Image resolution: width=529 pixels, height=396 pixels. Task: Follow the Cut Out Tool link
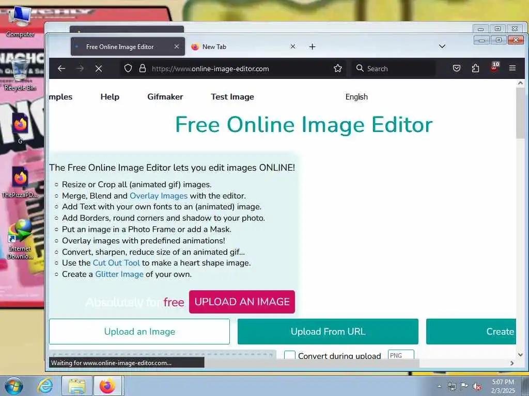tap(116, 263)
